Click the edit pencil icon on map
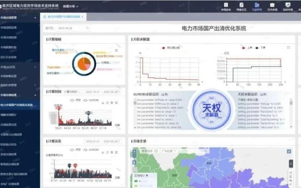This screenshot has width=301, height=188. coord(289,151)
